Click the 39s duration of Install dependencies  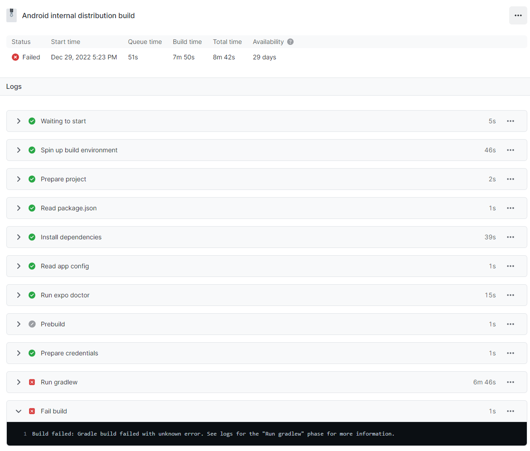point(490,237)
